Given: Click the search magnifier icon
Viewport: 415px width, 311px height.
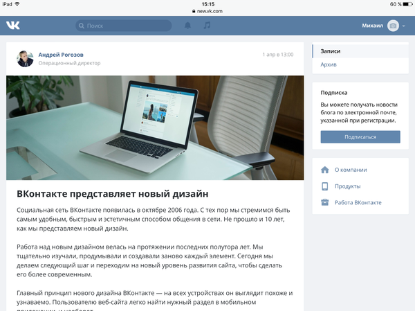Looking at the screenshot, I should 82,26.
